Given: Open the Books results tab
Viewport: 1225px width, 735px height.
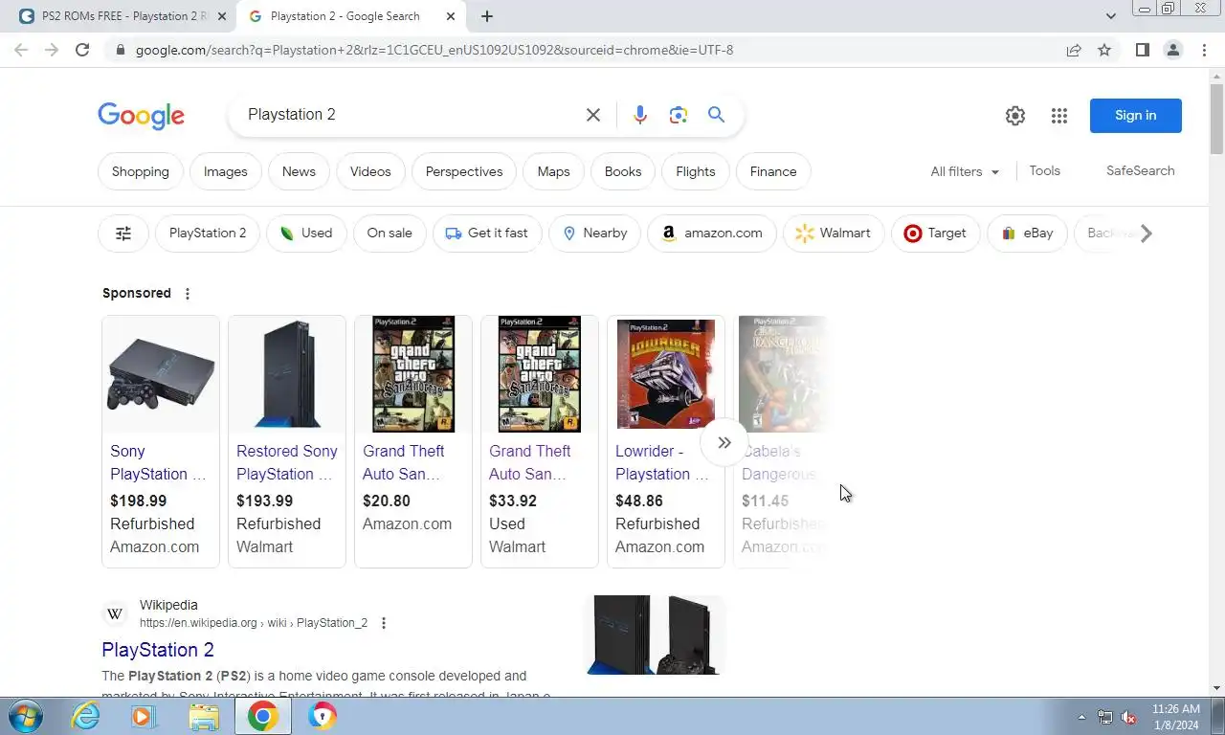Looking at the screenshot, I should point(623,172).
